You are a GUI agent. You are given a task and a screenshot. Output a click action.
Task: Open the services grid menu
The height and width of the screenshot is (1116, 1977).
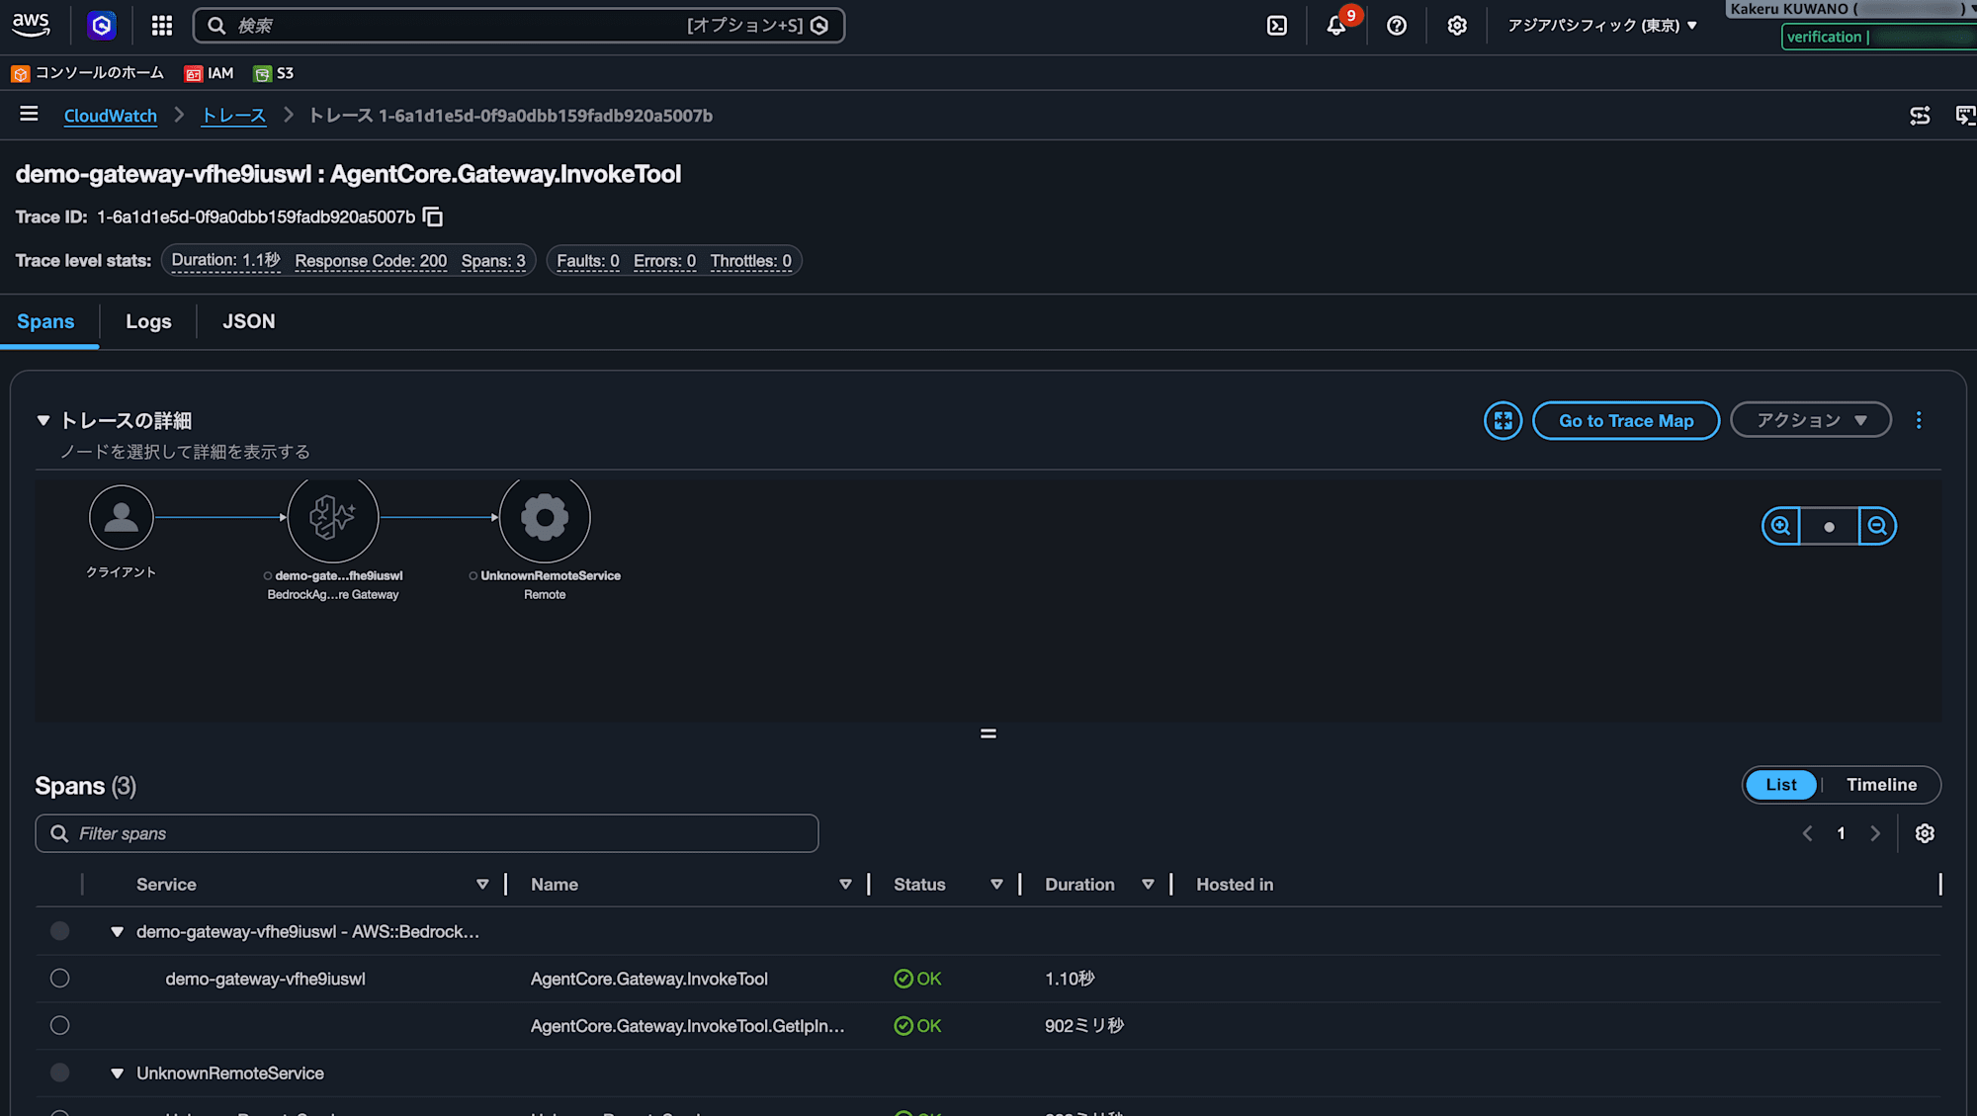tap(162, 26)
